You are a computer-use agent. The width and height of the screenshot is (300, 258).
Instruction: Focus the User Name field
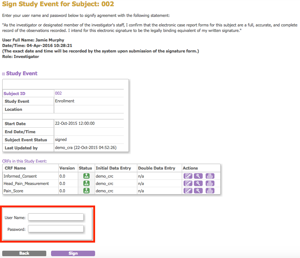click(56, 217)
